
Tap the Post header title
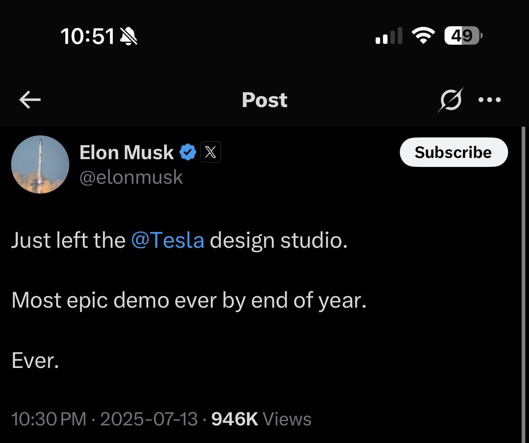tap(264, 100)
